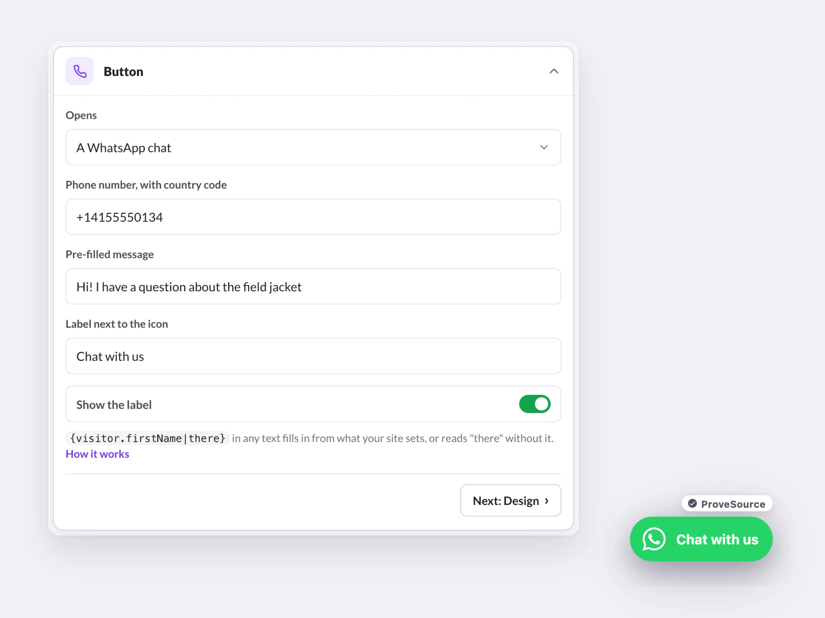This screenshot has width=825, height=618.
Task: Click the ProveSource checkmark icon
Action: coord(692,504)
